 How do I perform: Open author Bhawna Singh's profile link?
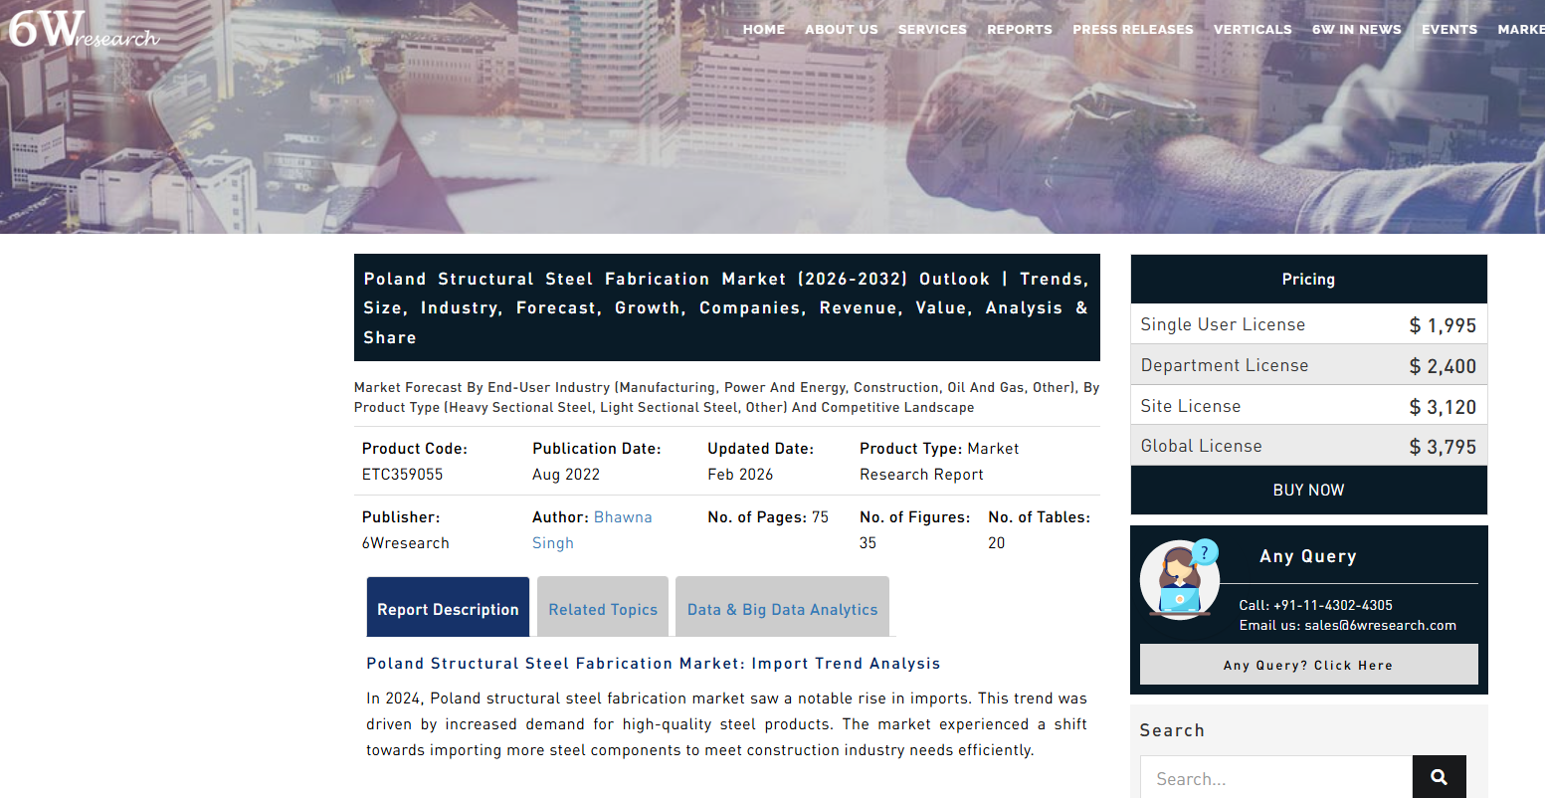pyautogui.click(x=622, y=517)
